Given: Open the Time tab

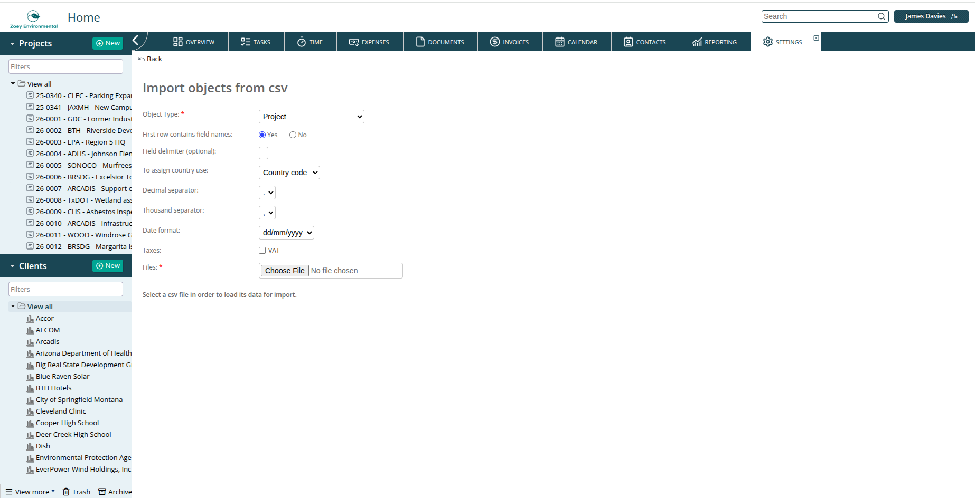Looking at the screenshot, I should pos(310,42).
